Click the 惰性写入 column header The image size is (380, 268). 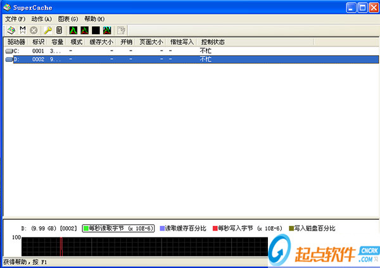[x=182, y=42]
